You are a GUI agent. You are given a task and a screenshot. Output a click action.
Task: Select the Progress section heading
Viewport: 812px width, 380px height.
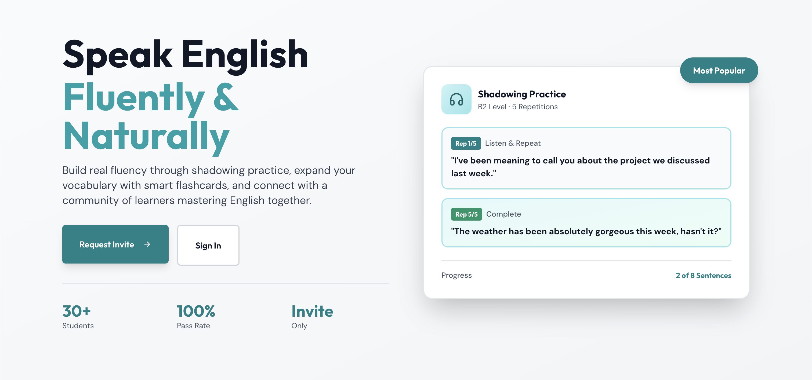point(456,275)
